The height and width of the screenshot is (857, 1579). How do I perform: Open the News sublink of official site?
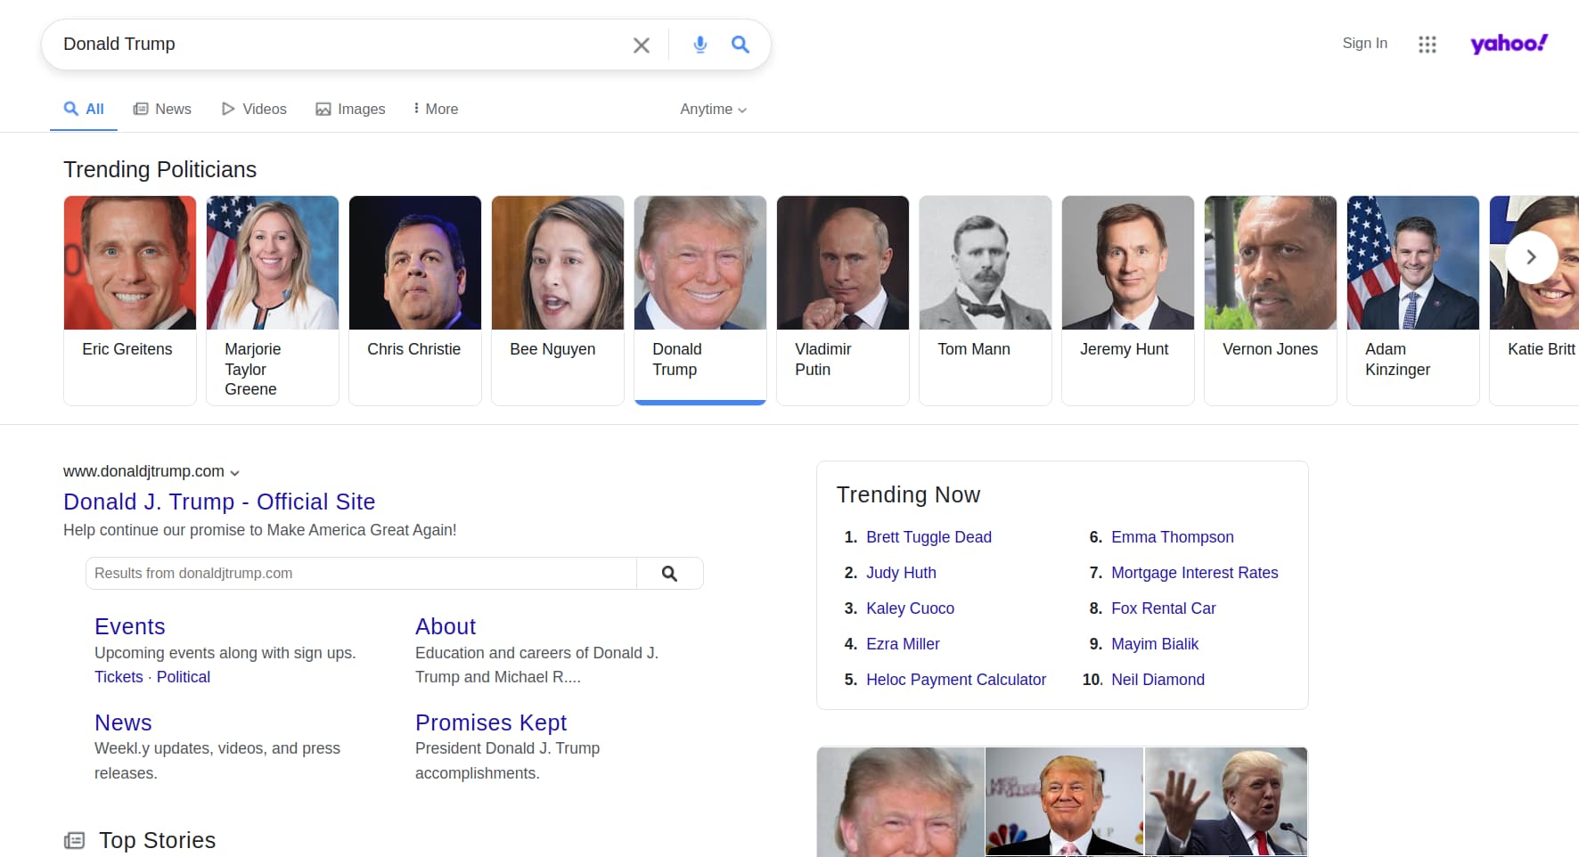pyautogui.click(x=123, y=722)
